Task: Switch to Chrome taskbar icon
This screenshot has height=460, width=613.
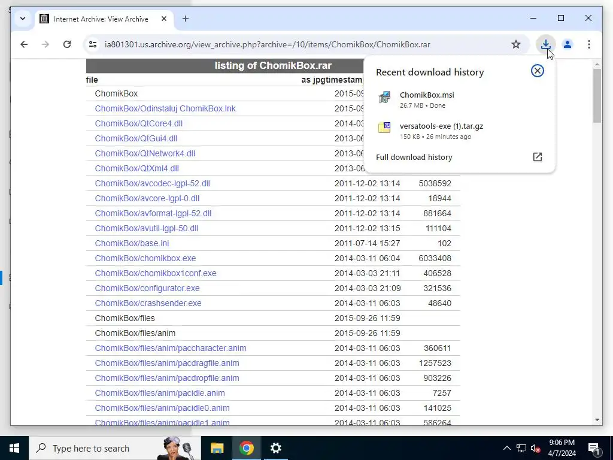Action: (246, 448)
